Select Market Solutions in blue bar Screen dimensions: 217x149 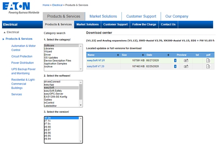[x=88, y=24]
